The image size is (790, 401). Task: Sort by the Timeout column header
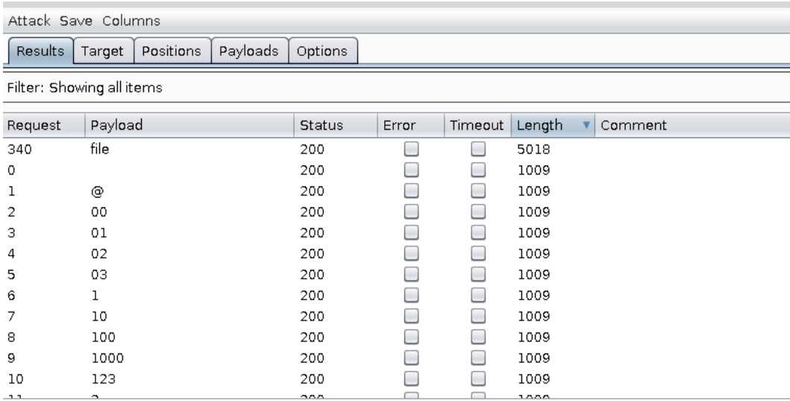pyautogui.click(x=477, y=125)
